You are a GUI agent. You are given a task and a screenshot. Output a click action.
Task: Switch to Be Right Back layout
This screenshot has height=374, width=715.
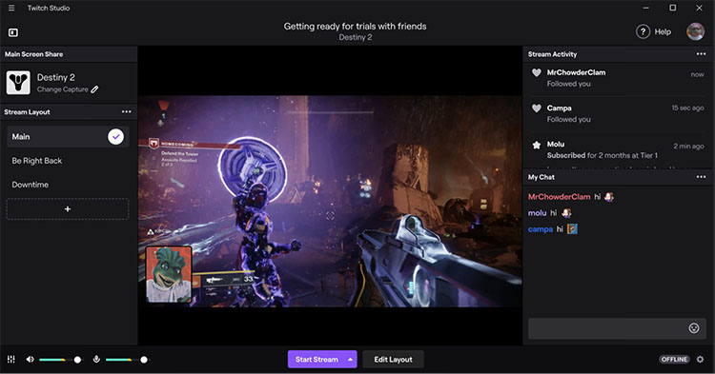37,161
